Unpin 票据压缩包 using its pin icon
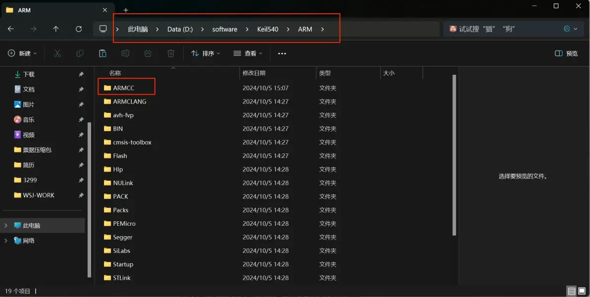The width and height of the screenshot is (590, 297). pyautogui.click(x=81, y=150)
